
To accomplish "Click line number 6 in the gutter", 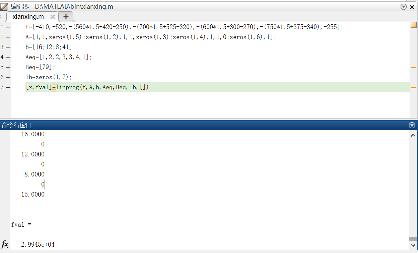I will (x=2, y=77).
